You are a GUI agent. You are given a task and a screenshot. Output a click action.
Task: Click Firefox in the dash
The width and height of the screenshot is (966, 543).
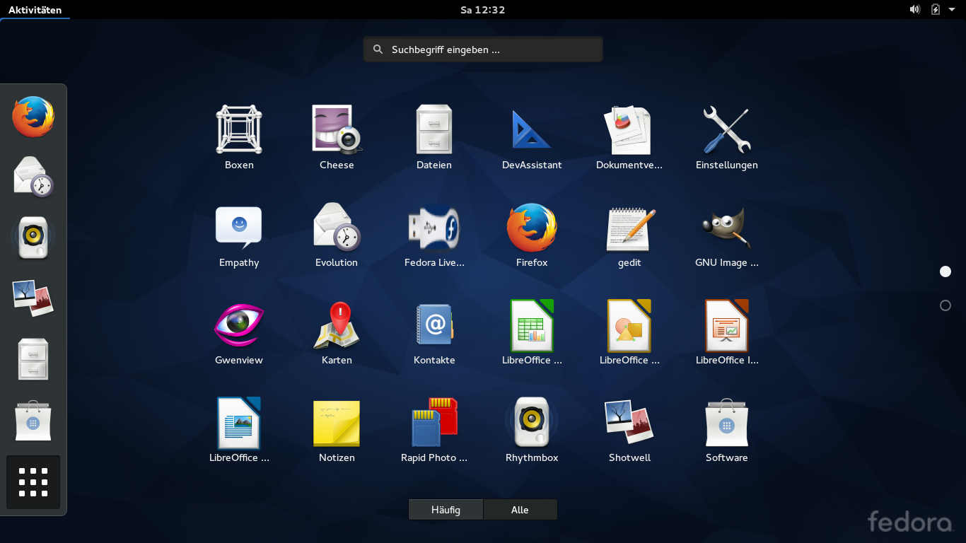[x=33, y=117]
